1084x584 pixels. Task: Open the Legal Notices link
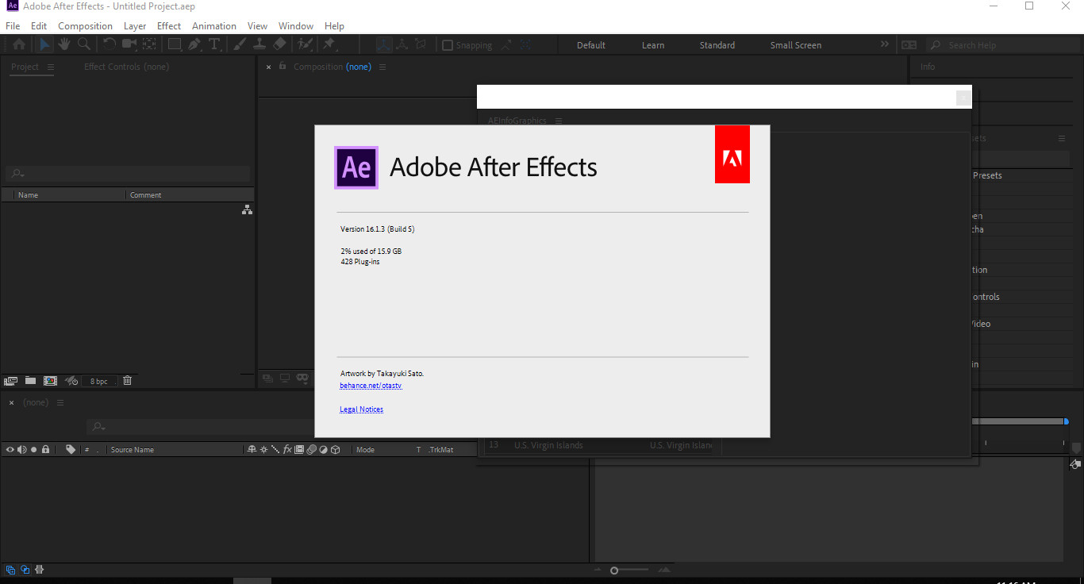(361, 409)
